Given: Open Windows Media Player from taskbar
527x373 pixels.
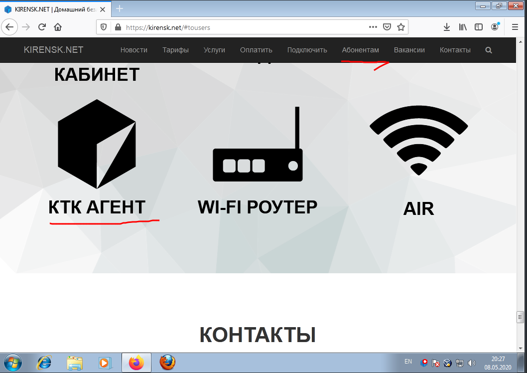Looking at the screenshot, I should [105, 363].
